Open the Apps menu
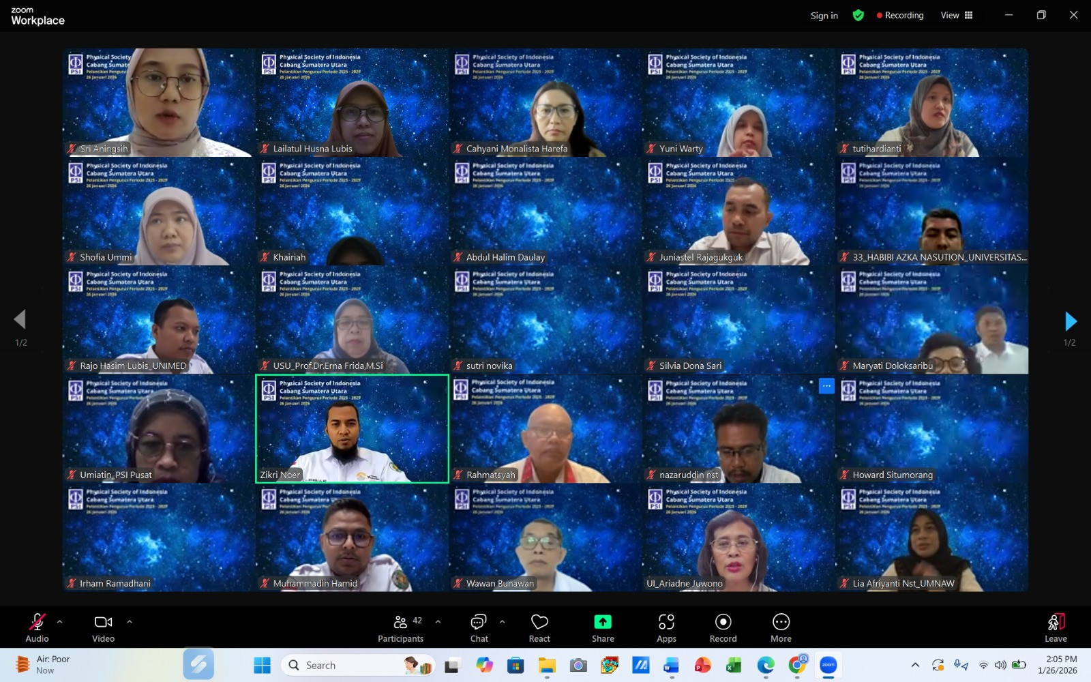This screenshot has height=682, width=1091. pyautogui.click(x=666, y=627)
